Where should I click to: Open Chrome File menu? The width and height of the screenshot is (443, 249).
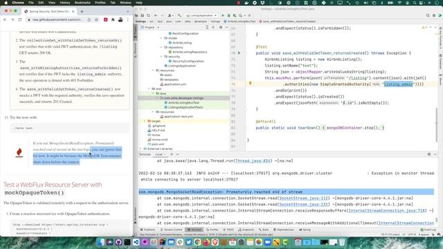pos(31,3)
